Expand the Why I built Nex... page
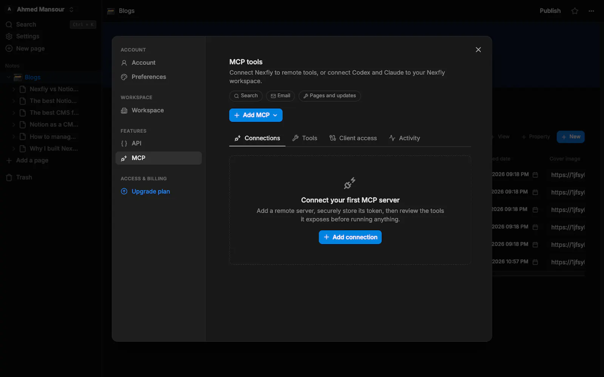This screenshot has width=604, height=377. pyautogui.click(x=14, y=149)
